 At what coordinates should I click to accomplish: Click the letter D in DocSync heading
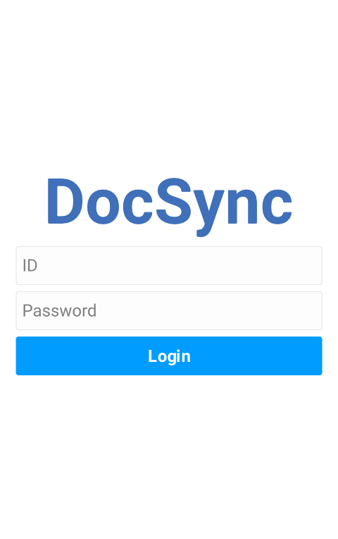click(65, 202)
